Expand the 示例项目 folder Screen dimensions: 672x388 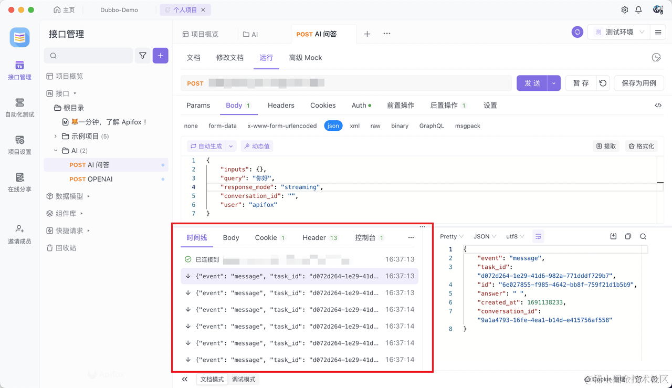[x=56, y=137]
